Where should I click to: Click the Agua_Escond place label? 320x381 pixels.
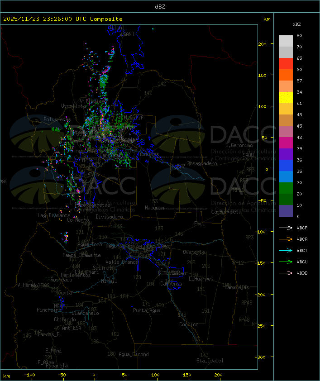click(134, 354)
